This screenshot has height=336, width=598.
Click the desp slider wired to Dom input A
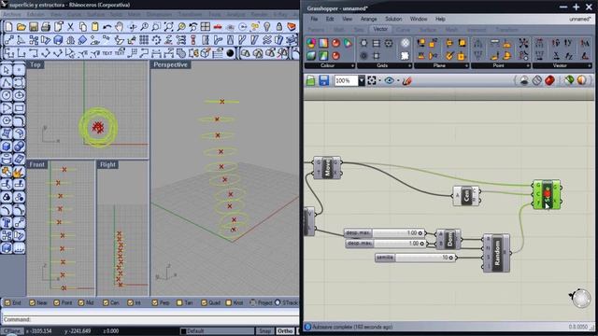point(384,232)
